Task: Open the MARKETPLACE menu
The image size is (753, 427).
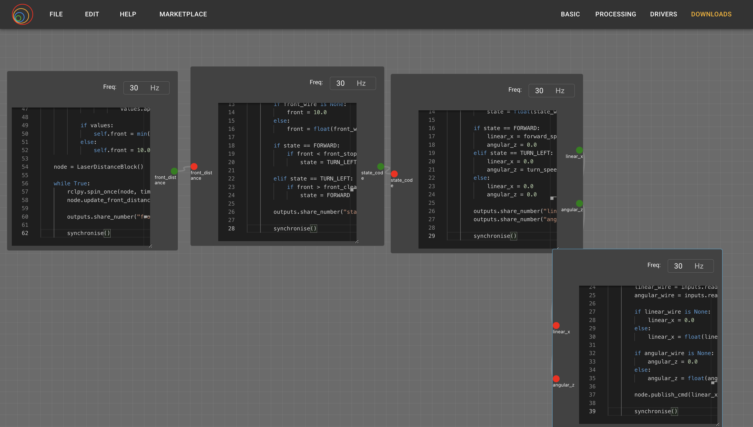Action: [183, 14]
